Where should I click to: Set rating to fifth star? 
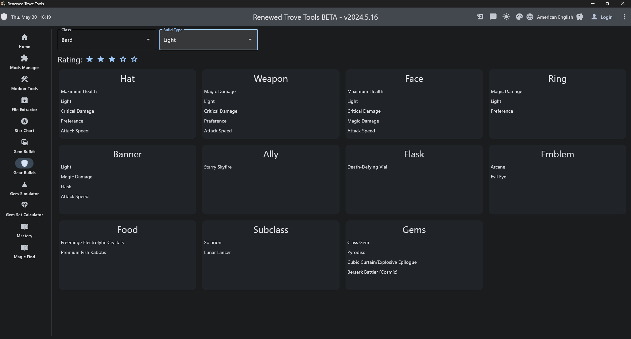(134, 59)
